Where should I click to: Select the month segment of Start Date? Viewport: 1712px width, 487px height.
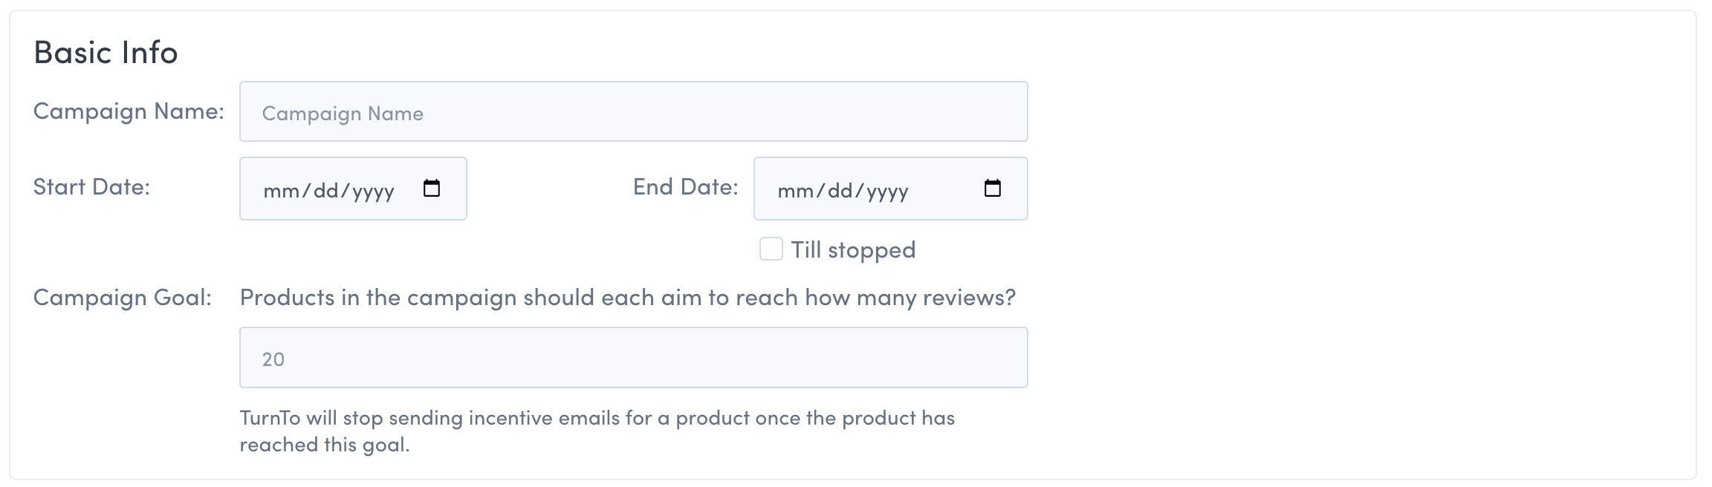[x=280, y=191]
